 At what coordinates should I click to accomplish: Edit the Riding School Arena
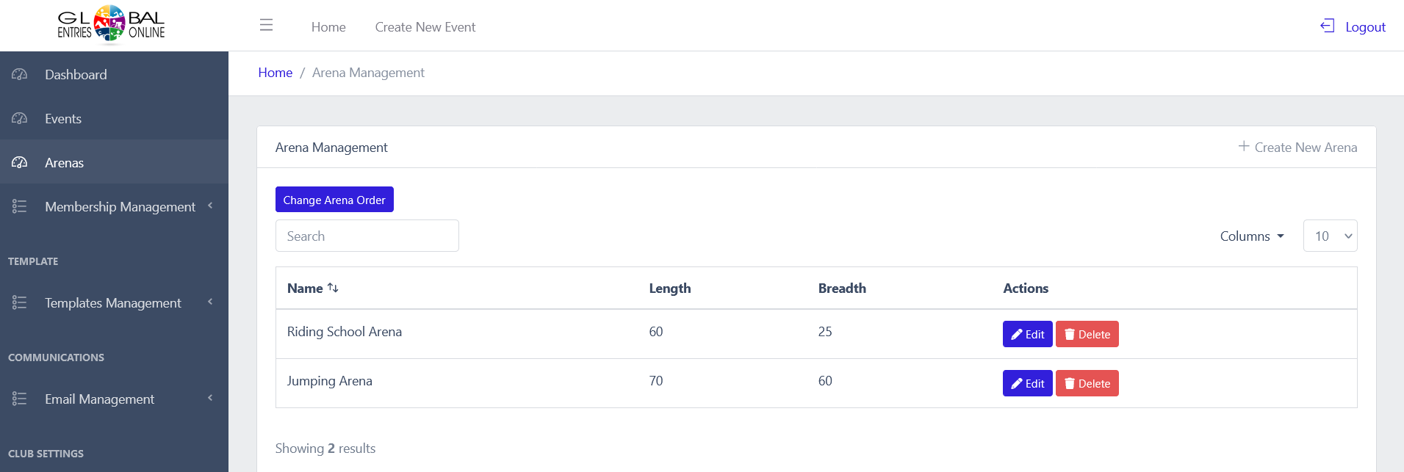1027,335
